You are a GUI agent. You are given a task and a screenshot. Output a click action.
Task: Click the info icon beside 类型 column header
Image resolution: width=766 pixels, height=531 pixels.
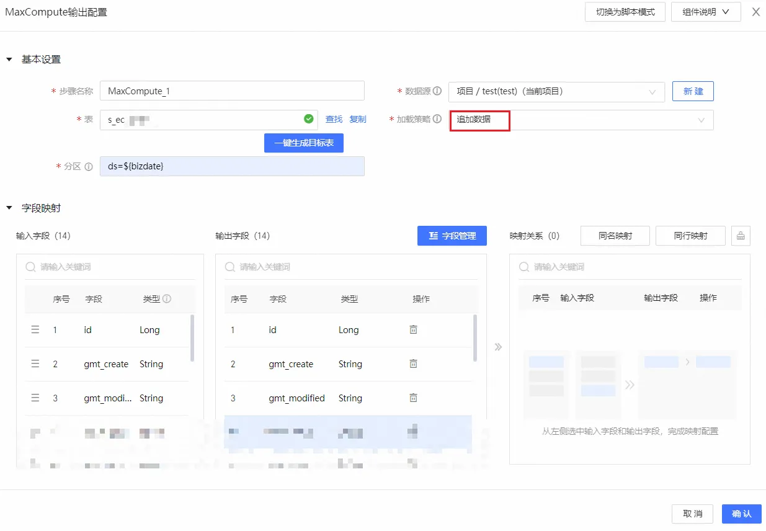coord(167,299)
